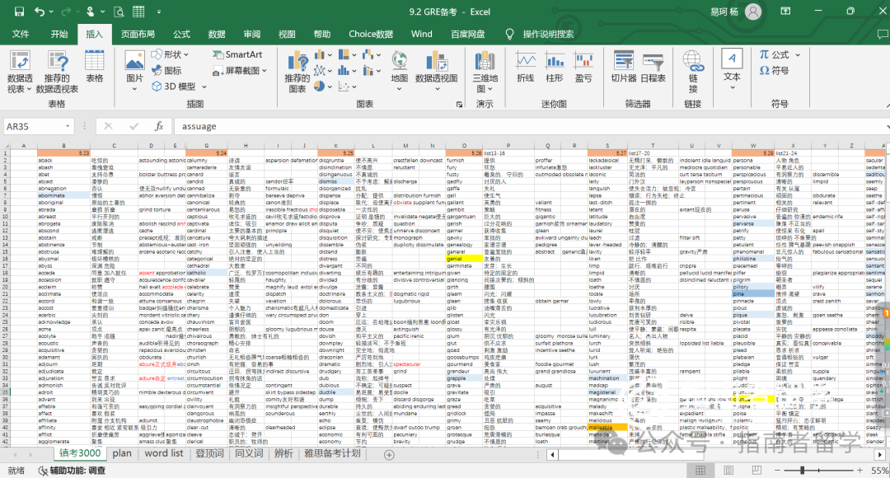Insert a PivotChart (数据透视图)
890x478 pixels.
click(x=437, y=71)
